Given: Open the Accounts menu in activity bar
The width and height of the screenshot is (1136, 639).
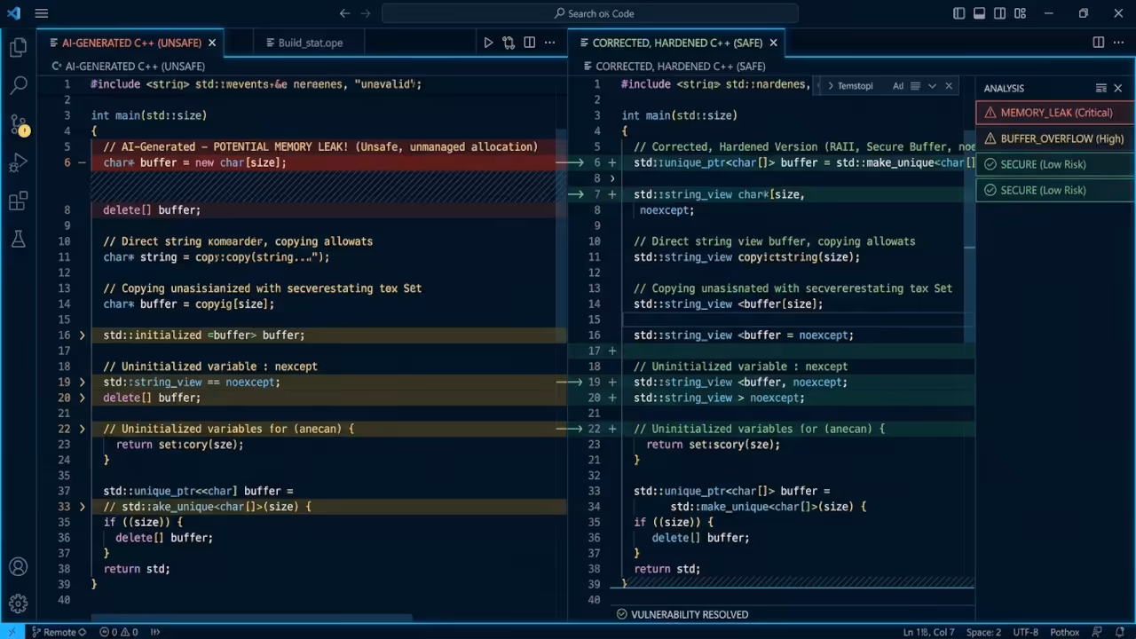Looking at the screenshot, I should click(18, 566).
